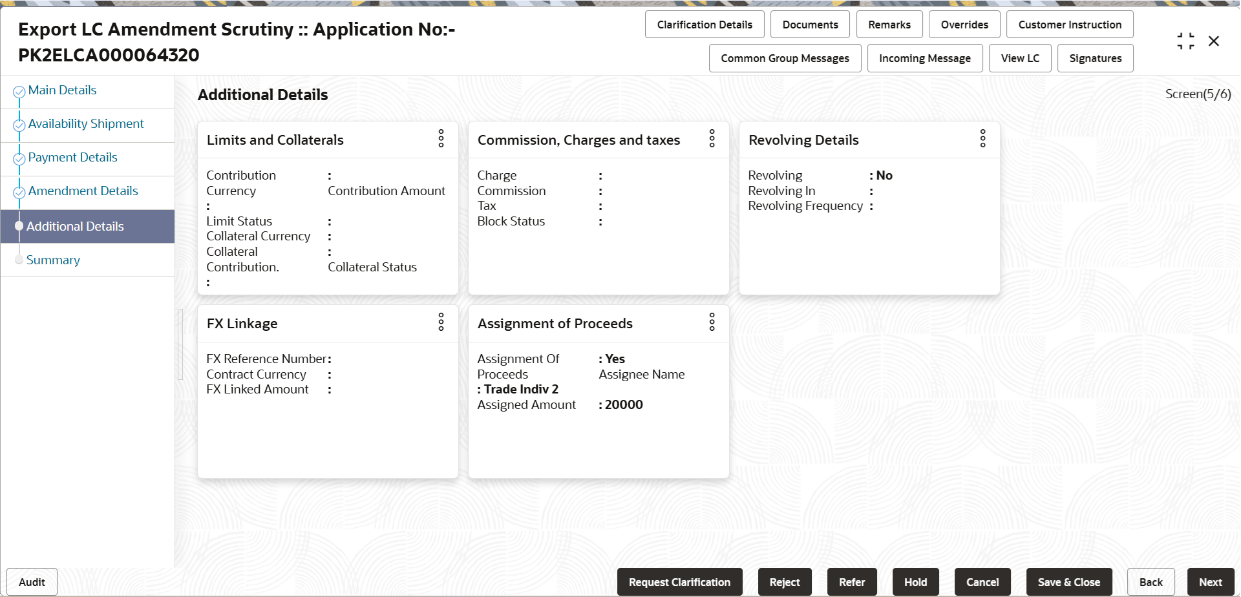The width and height of the screenshot is (1241, 597).
Task: Open Customer Instruction details
Action: pos(1070,24)
